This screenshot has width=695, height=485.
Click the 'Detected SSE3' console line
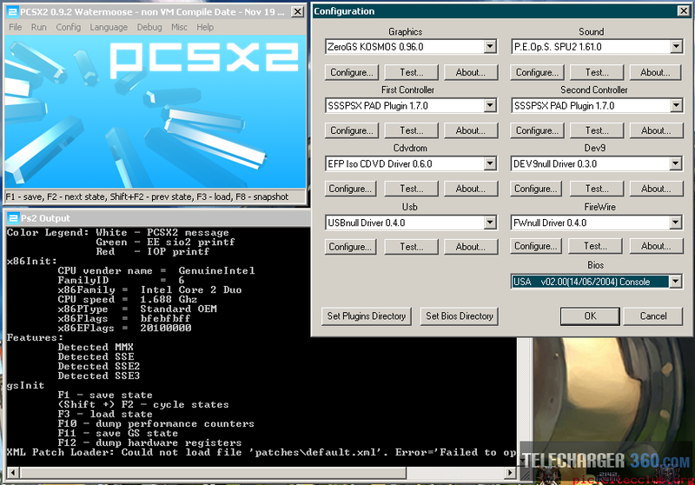pos(98,376)
